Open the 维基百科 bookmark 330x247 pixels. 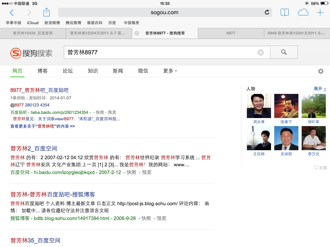(x=95, y=23)
